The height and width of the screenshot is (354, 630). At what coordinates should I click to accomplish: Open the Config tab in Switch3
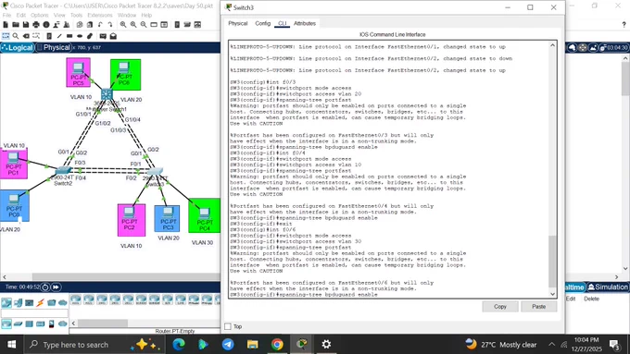263,24
